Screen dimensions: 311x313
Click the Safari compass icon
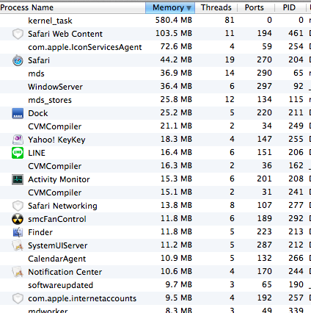click(18, 60)
